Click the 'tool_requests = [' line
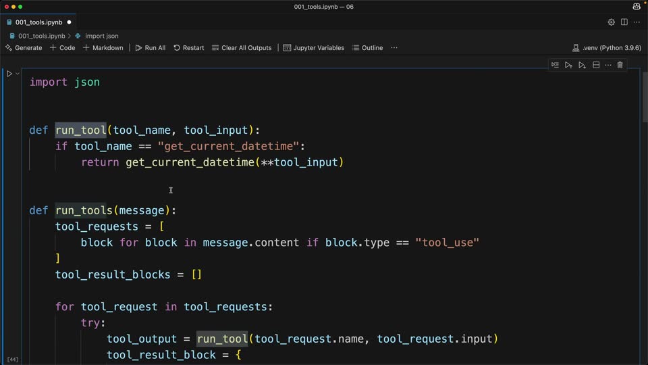 (x=109, y=226)
